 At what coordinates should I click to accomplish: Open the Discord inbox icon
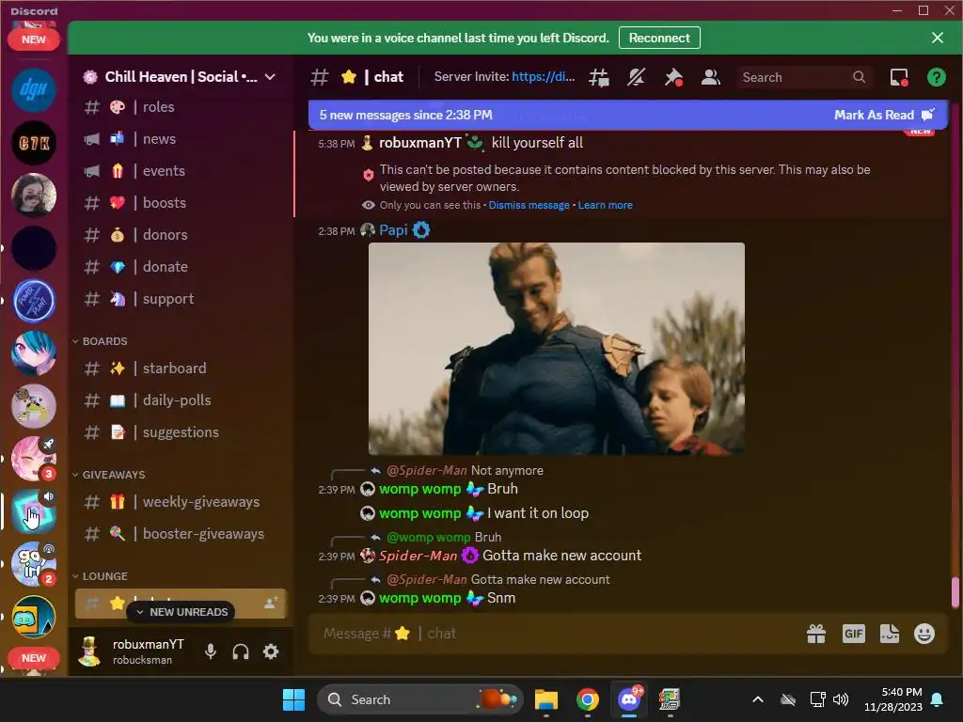899,77
